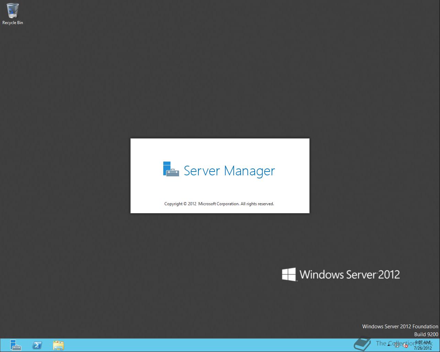The image size is (440, 352).
Task: Show hidden system tray icons
Action: point(389,345)
